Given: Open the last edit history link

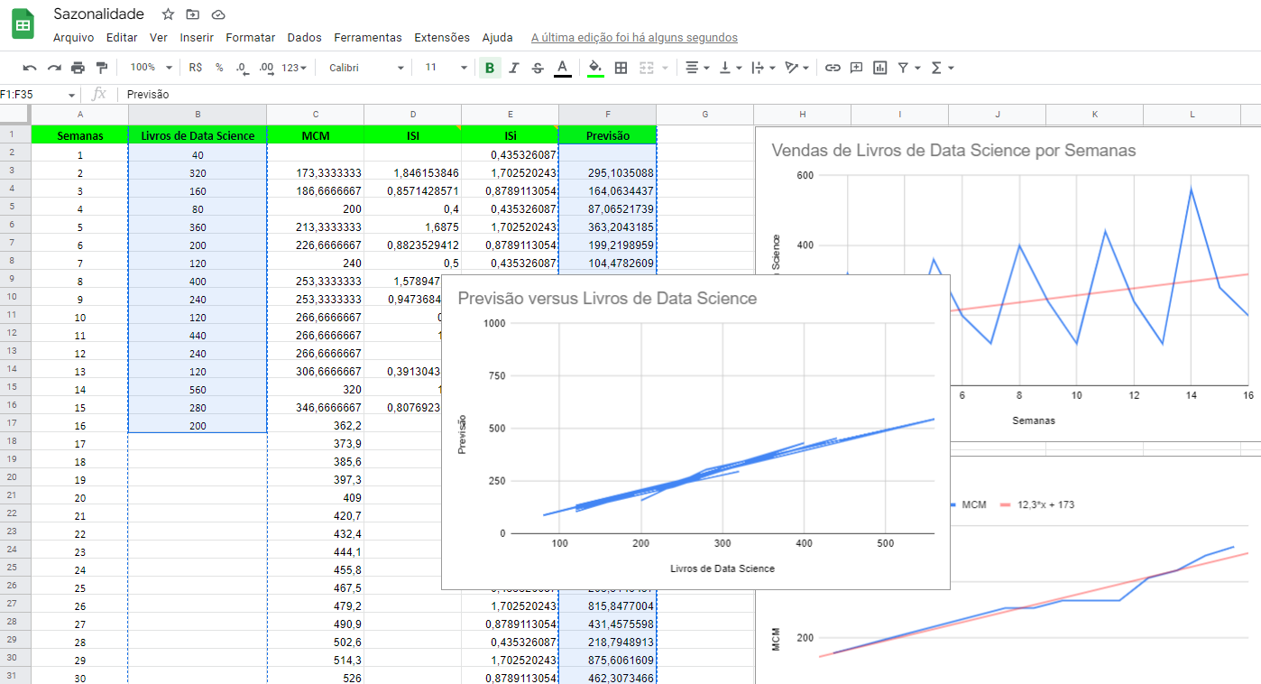Looking at the screenshot, I should pyautogui.click(x=634, y=38).
